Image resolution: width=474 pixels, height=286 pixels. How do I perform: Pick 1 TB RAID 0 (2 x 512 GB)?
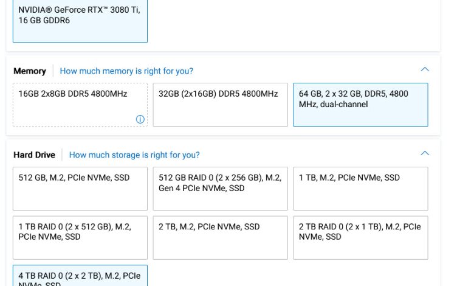tap(80, 237)
